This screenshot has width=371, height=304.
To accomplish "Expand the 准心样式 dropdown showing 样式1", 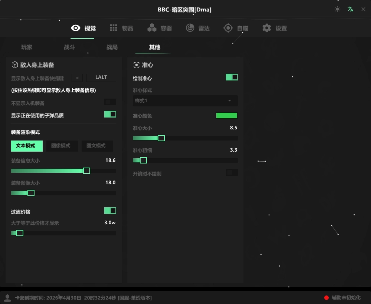I will pyautogui.click(x=185, y=101).
